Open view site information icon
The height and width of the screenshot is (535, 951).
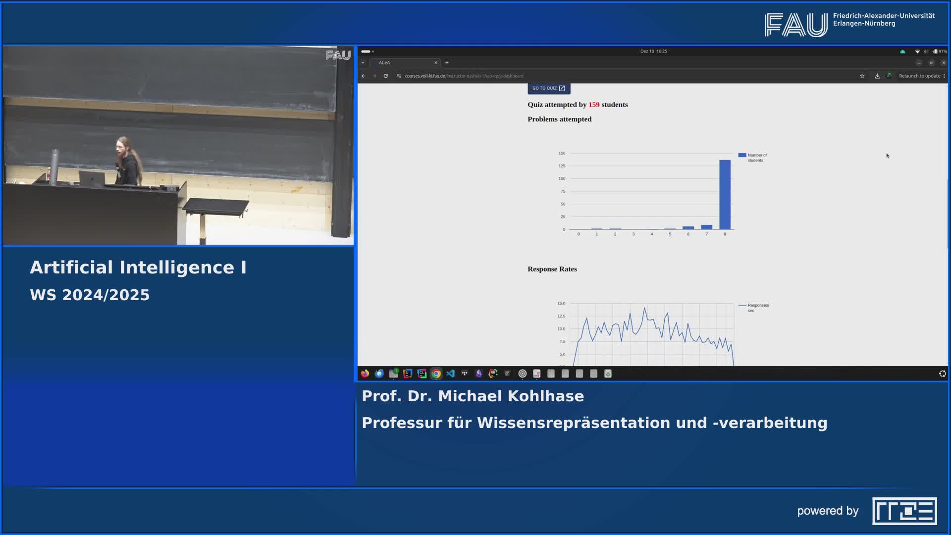(399, 76)
